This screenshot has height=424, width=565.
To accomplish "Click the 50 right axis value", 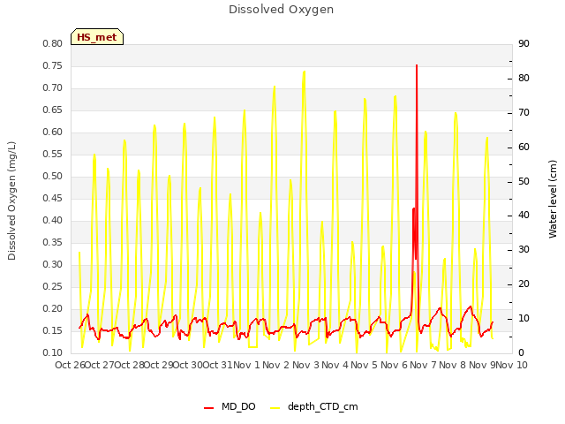I will pyautogui.click(x=524, y=181).
